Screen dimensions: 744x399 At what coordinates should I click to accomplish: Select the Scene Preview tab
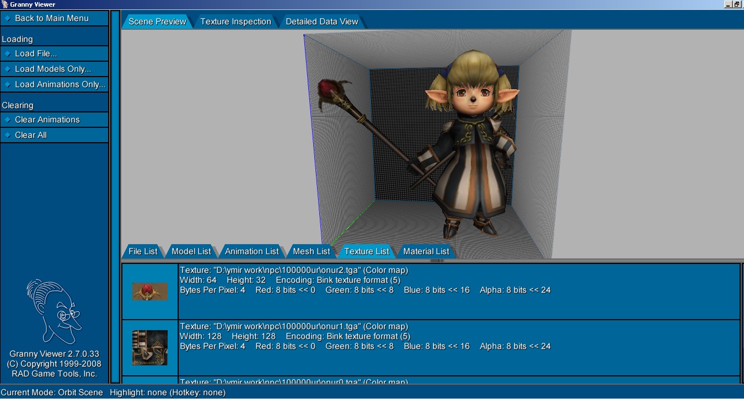(x=158, y=21)
